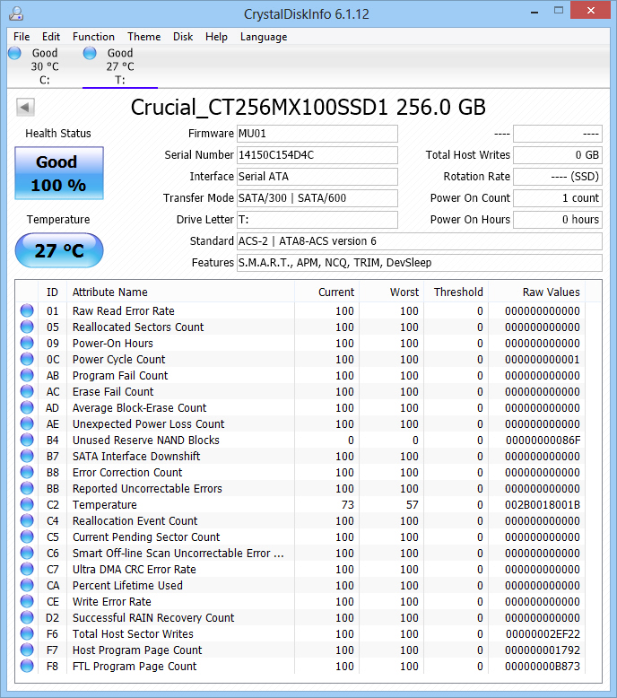617x698 pixels.
Task: Click status orb for Ultra DMA CRC Error Rate
Action: click(27, 569)
